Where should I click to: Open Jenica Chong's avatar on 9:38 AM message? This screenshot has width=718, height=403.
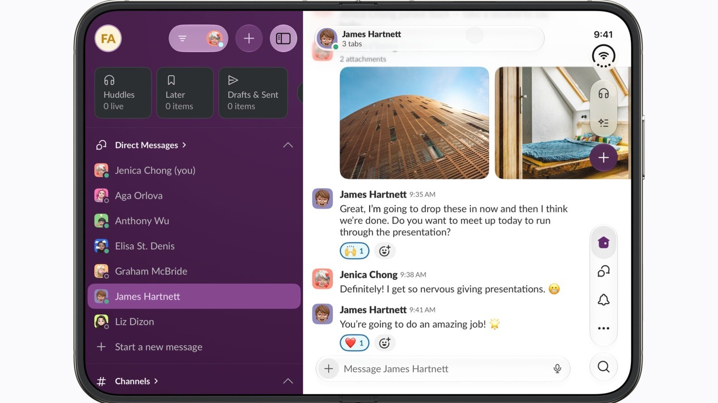click(x=323, y=279)
